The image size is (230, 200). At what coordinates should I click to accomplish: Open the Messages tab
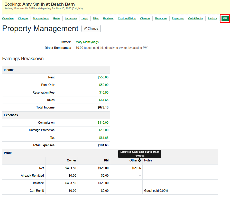pyautogui.click(x=161, y=19)
